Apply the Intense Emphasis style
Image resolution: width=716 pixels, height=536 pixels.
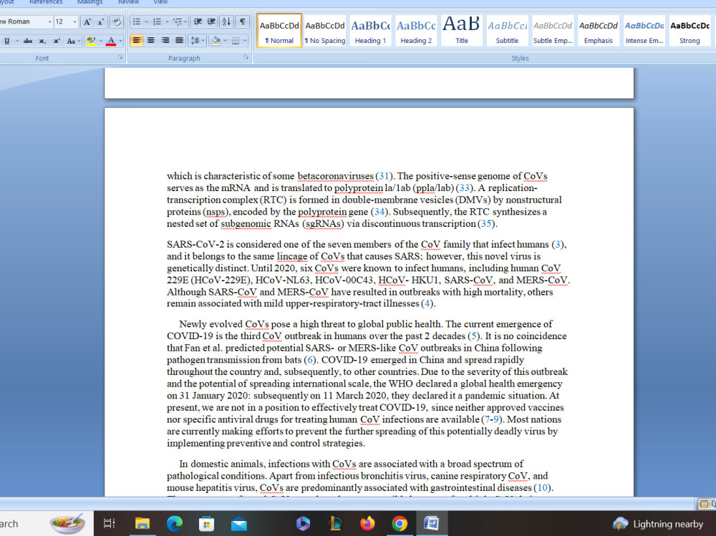(x=644, y=31)
